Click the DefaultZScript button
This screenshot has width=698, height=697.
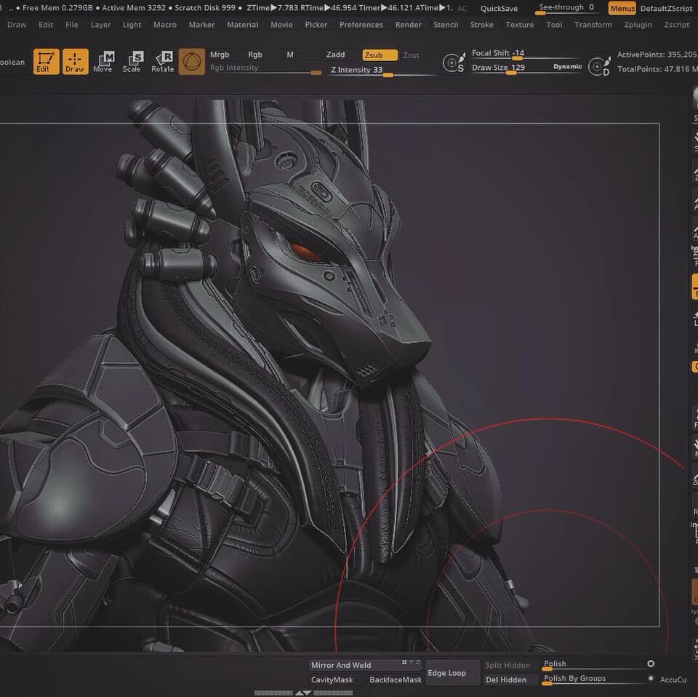coord(667,9)
